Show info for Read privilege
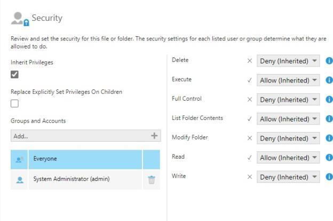This screenshot has height=221, width=333. [329, 158]
